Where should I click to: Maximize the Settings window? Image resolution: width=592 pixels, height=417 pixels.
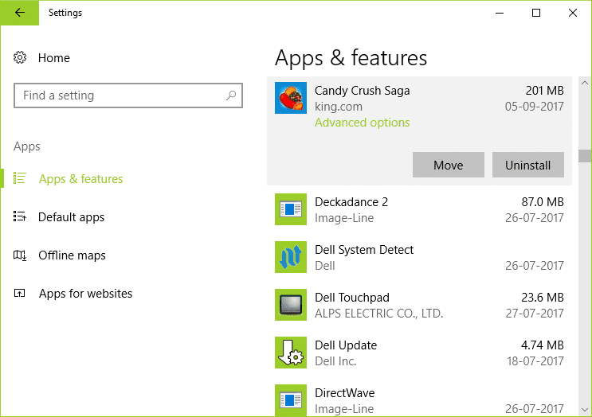pos(536,13)
